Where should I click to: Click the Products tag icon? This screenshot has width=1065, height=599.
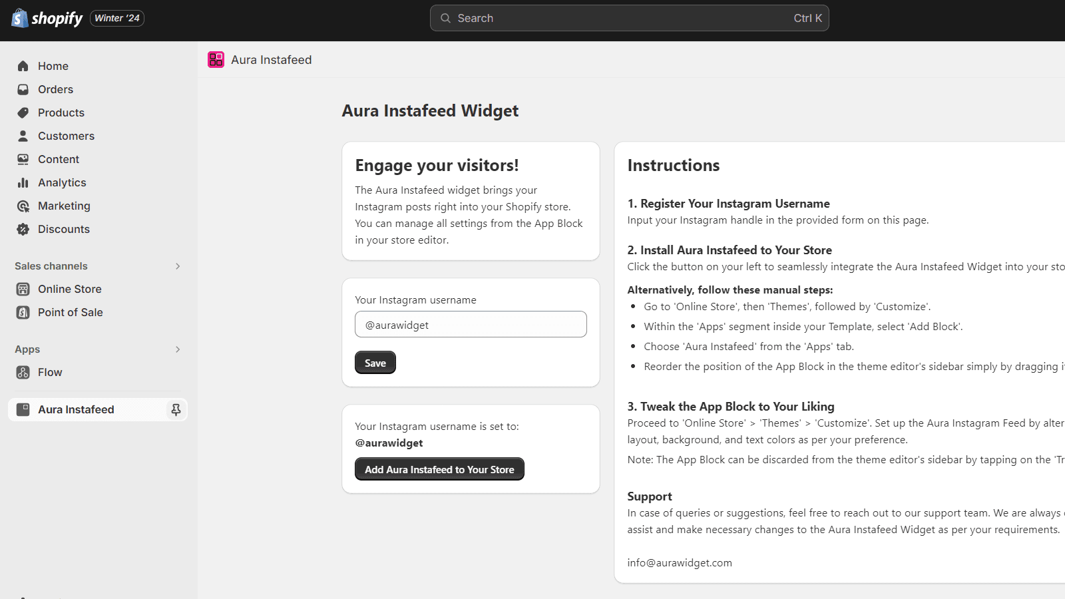coord(23,112)
